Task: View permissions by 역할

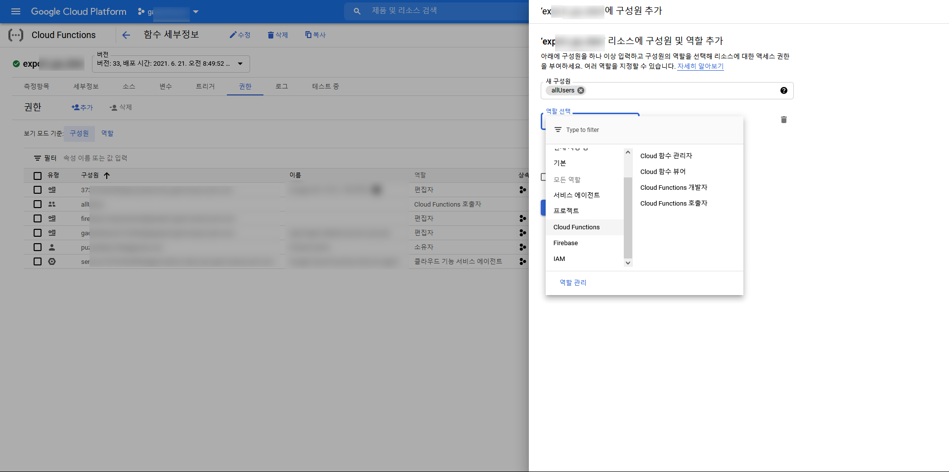Action: (107, 133)
